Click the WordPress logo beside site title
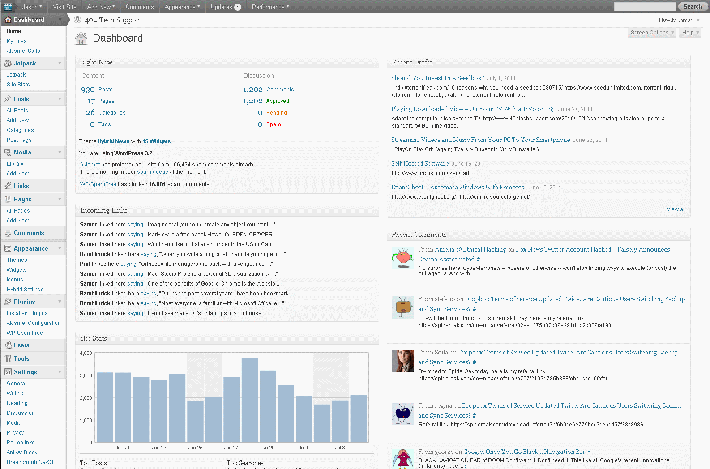Viewport: 710px width, 469px height. (78, 20)
